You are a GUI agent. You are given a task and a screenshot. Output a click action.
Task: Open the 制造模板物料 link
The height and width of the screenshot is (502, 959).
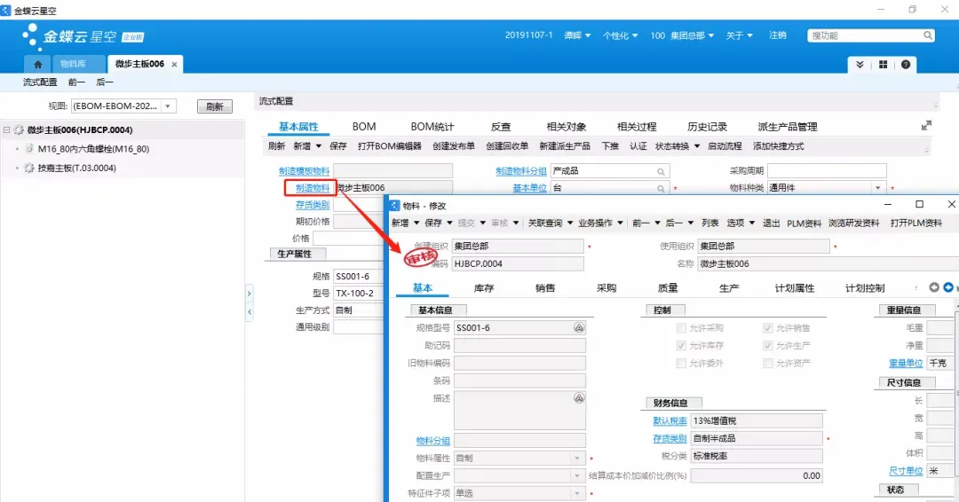point(304,171)
